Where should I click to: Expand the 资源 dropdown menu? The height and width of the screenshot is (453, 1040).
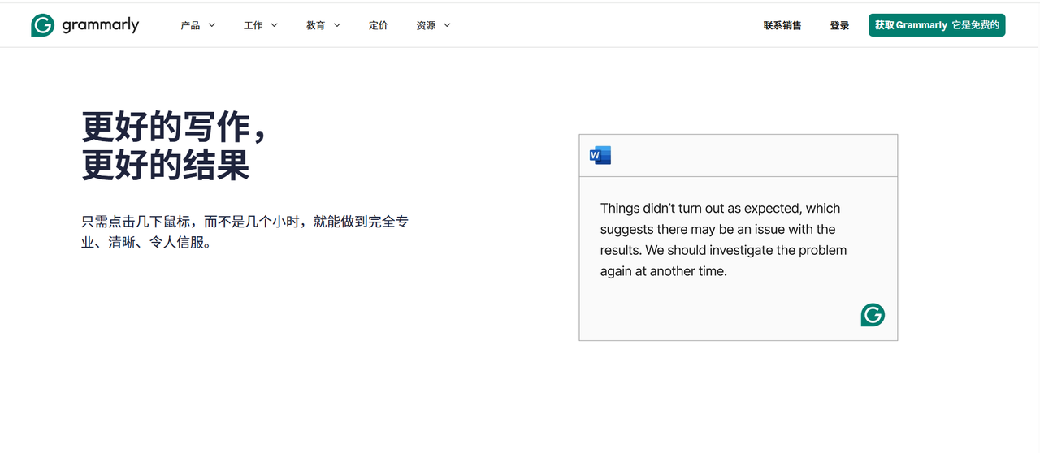point(433,25)
